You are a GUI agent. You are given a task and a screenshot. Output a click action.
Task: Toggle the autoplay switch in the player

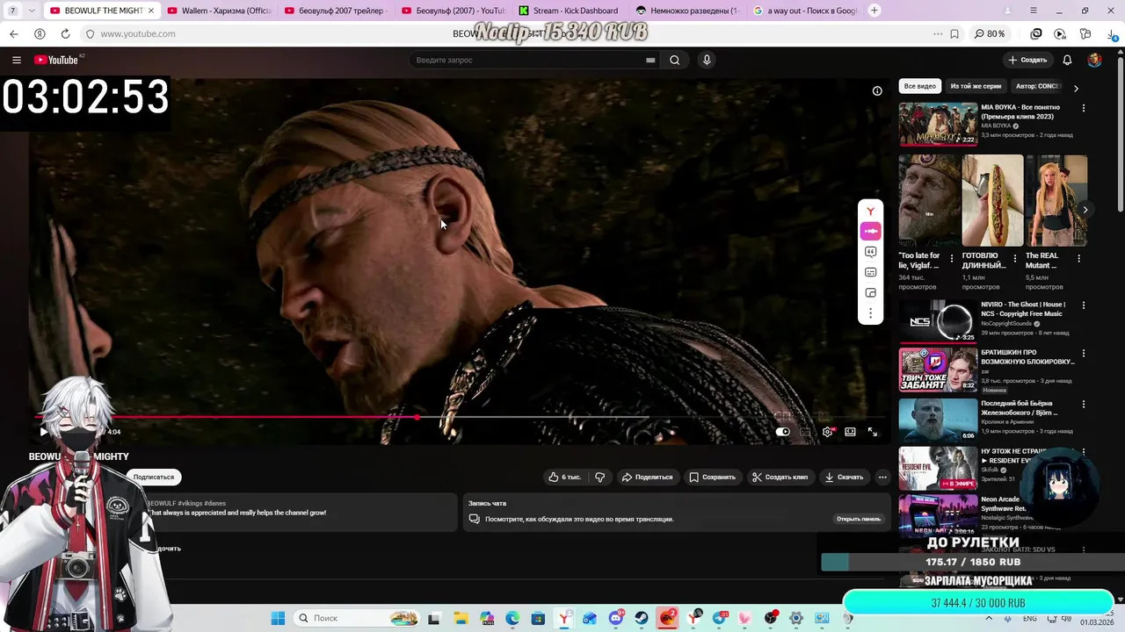782,432
